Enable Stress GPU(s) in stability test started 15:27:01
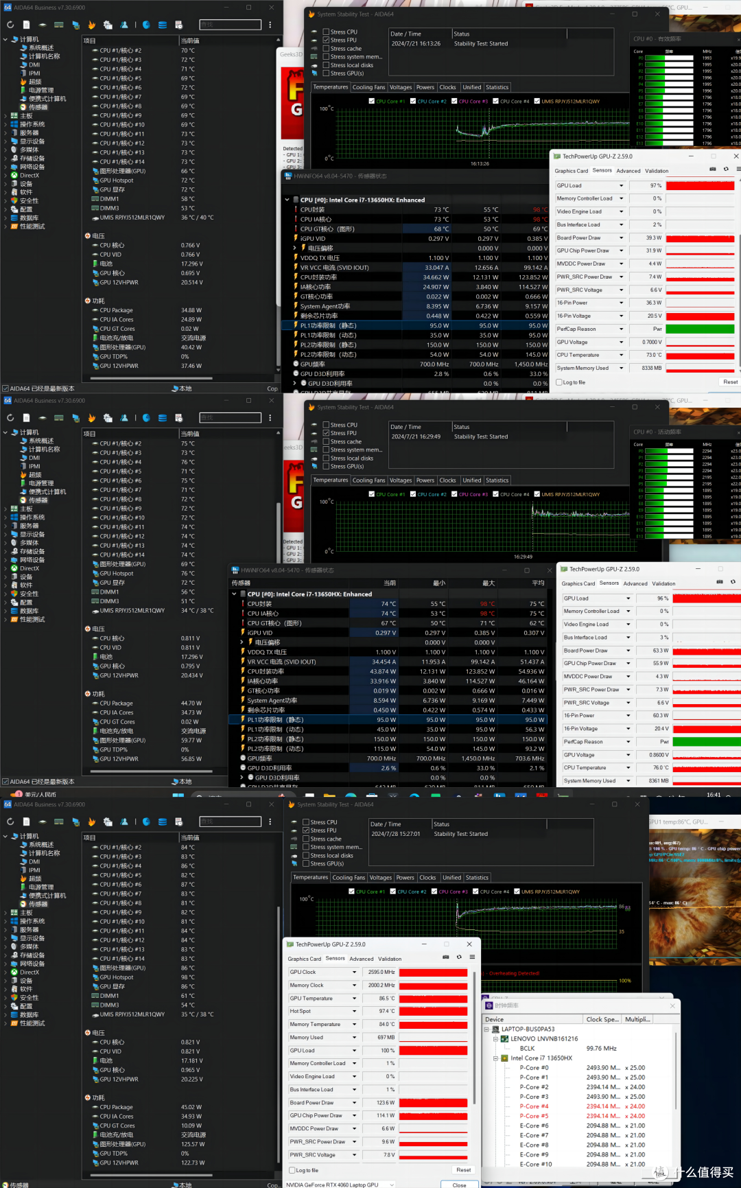This screenshot has height=1188, width=741. [x=305, y=863]
